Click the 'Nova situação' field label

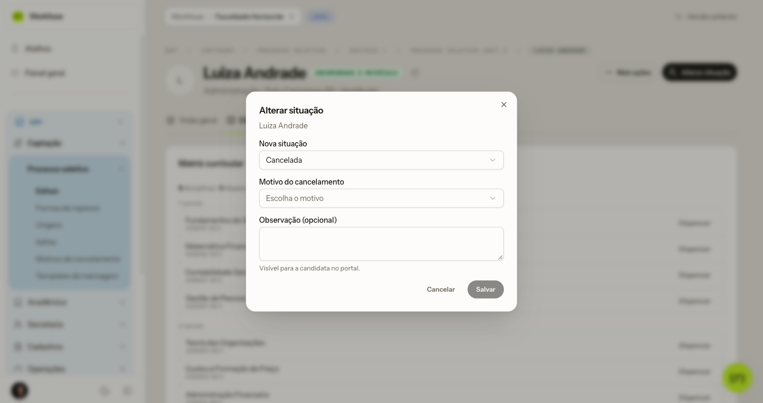(283, 144)
